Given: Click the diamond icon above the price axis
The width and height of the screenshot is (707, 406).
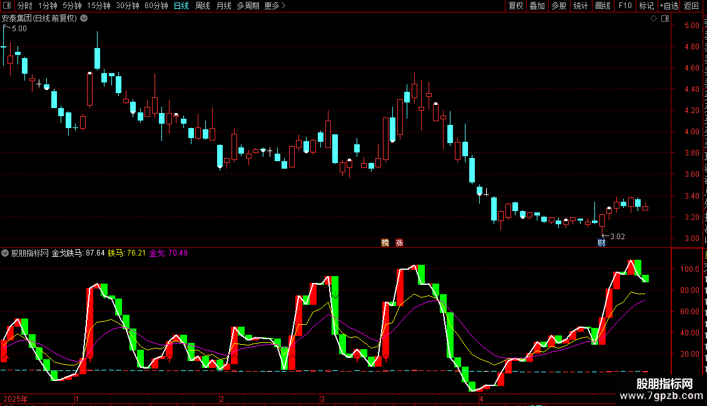Looking at the screenshot, I should coord(653,19).
